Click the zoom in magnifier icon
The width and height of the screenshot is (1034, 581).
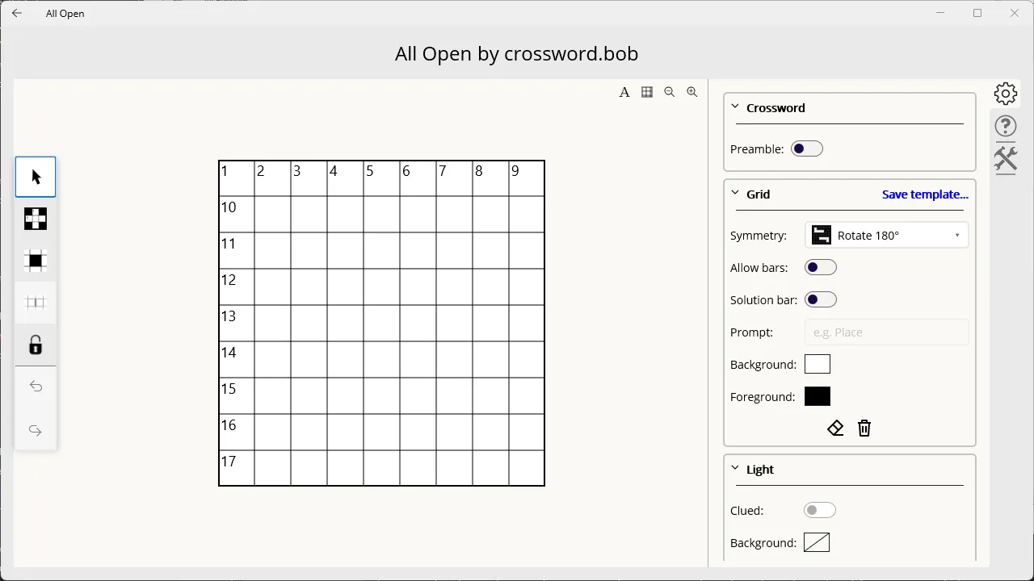(692, 92)
